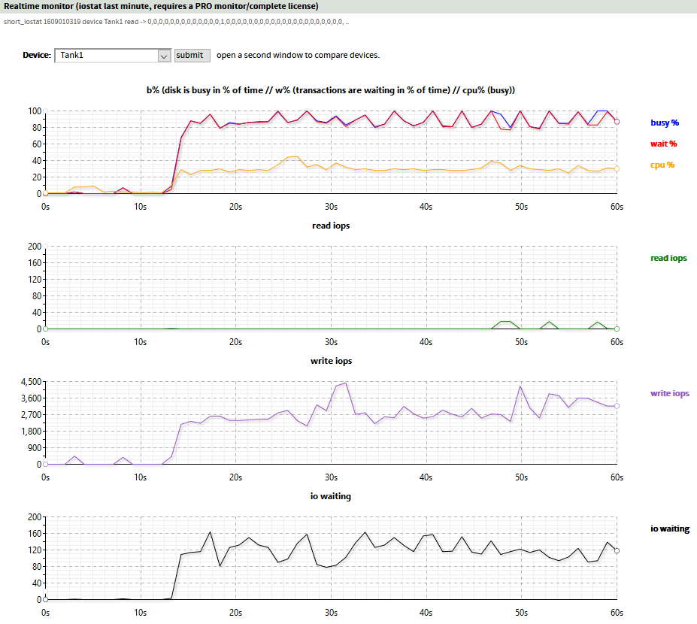The height and width of the screenshot is (624, 697).
Task: Click the purple write iops end marker at 60s
Action: [x=617, y=406]
